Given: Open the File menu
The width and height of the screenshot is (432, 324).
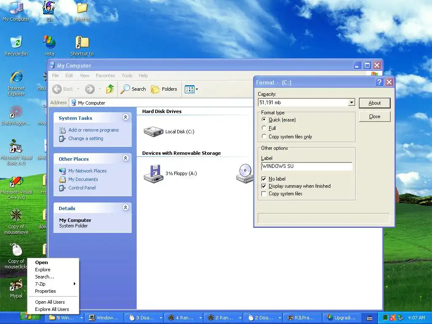Looking at the screenshot, I should tap(55, 76).
